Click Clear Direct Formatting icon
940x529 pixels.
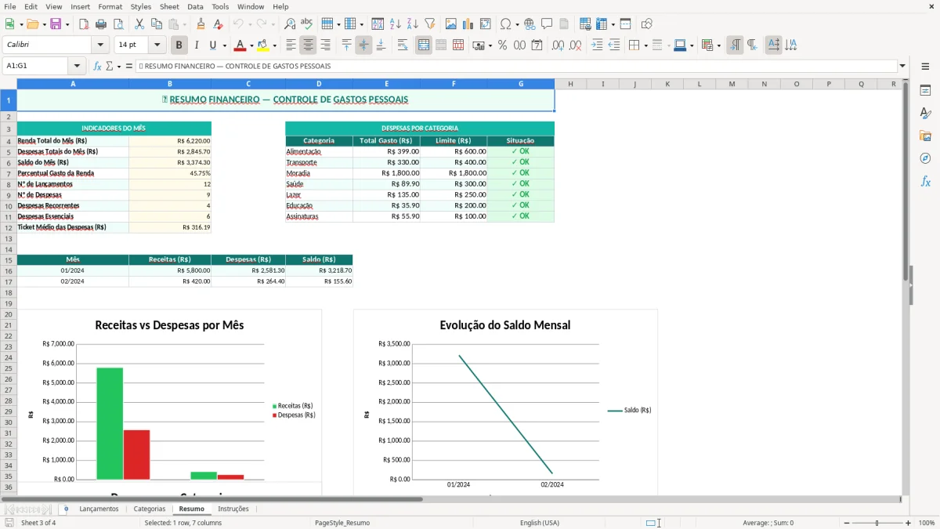(219, 24)
